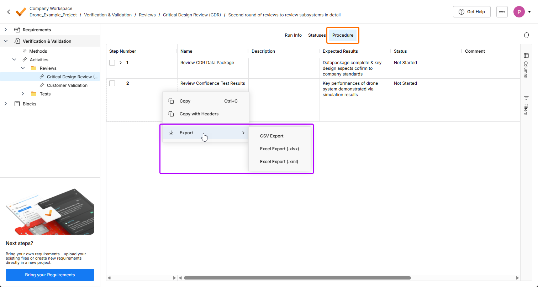The width and height of the screenshot is (538, 287).
Task: Open the Columns side panel
Action: click(526, 64)
